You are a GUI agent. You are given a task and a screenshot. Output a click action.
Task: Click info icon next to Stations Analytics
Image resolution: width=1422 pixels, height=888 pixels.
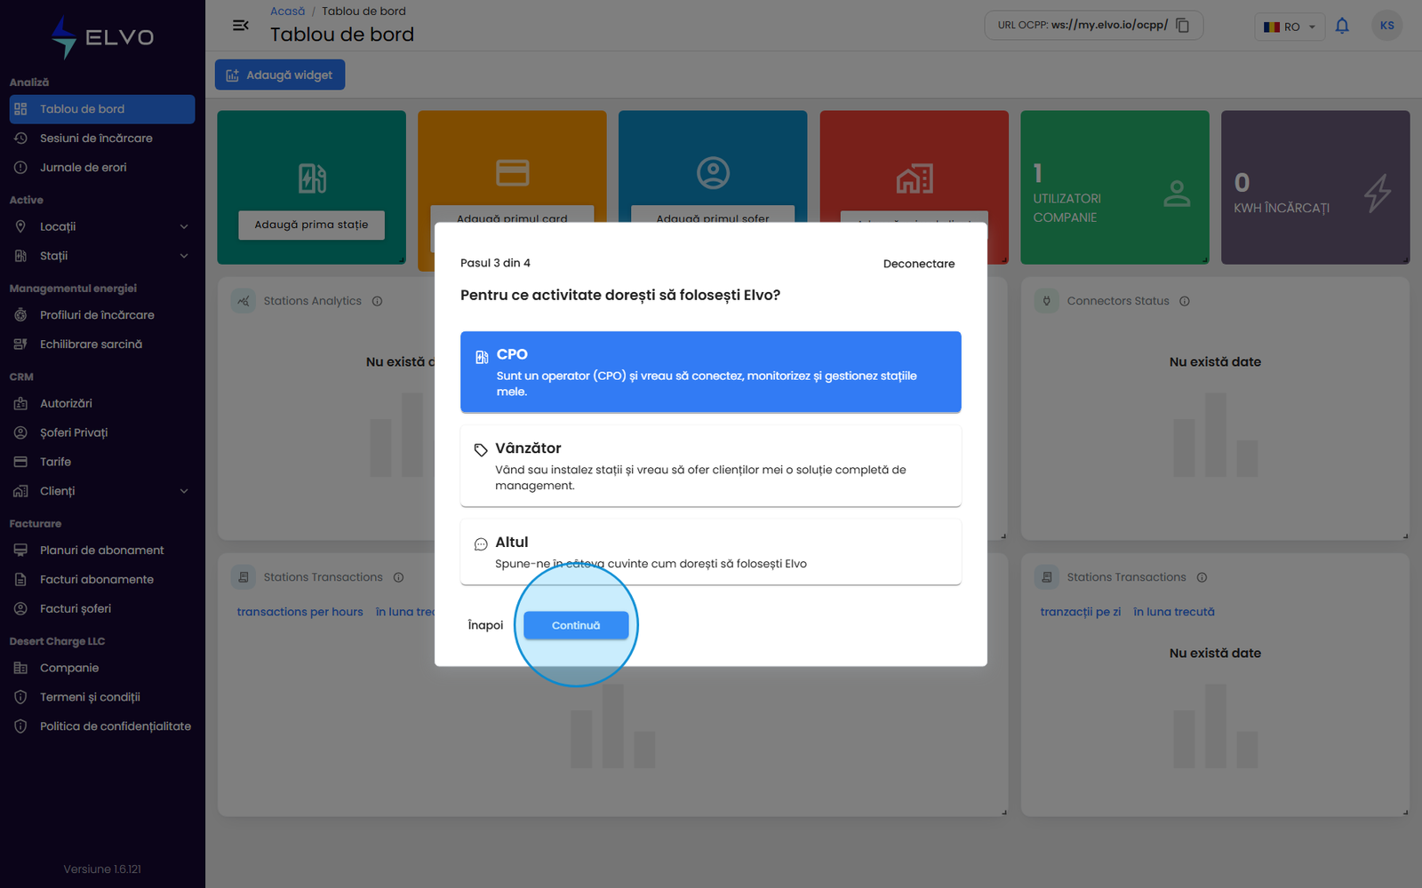[377, 302]
